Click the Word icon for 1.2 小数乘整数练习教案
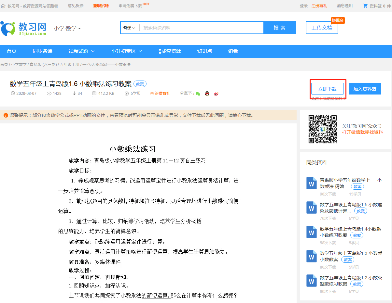 312,281
